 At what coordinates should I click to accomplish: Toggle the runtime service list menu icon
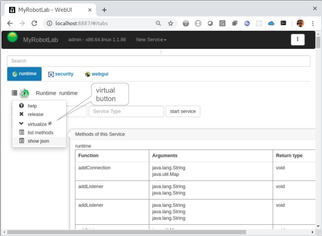14,93
